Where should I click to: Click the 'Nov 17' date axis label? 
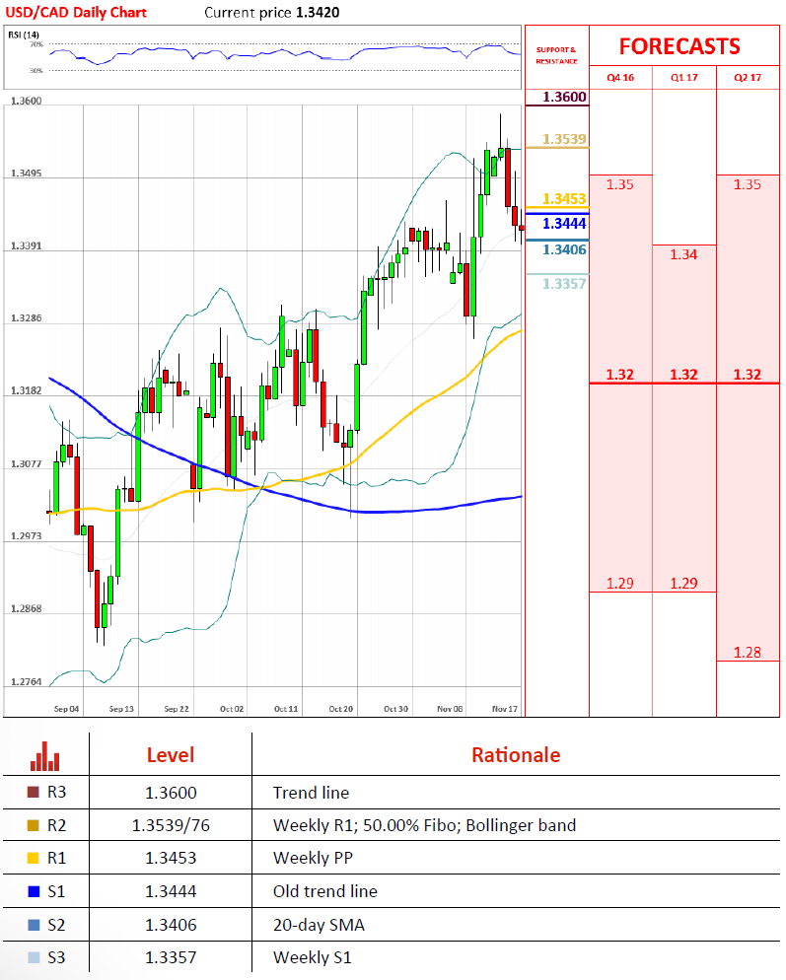[x=505, y=709]
